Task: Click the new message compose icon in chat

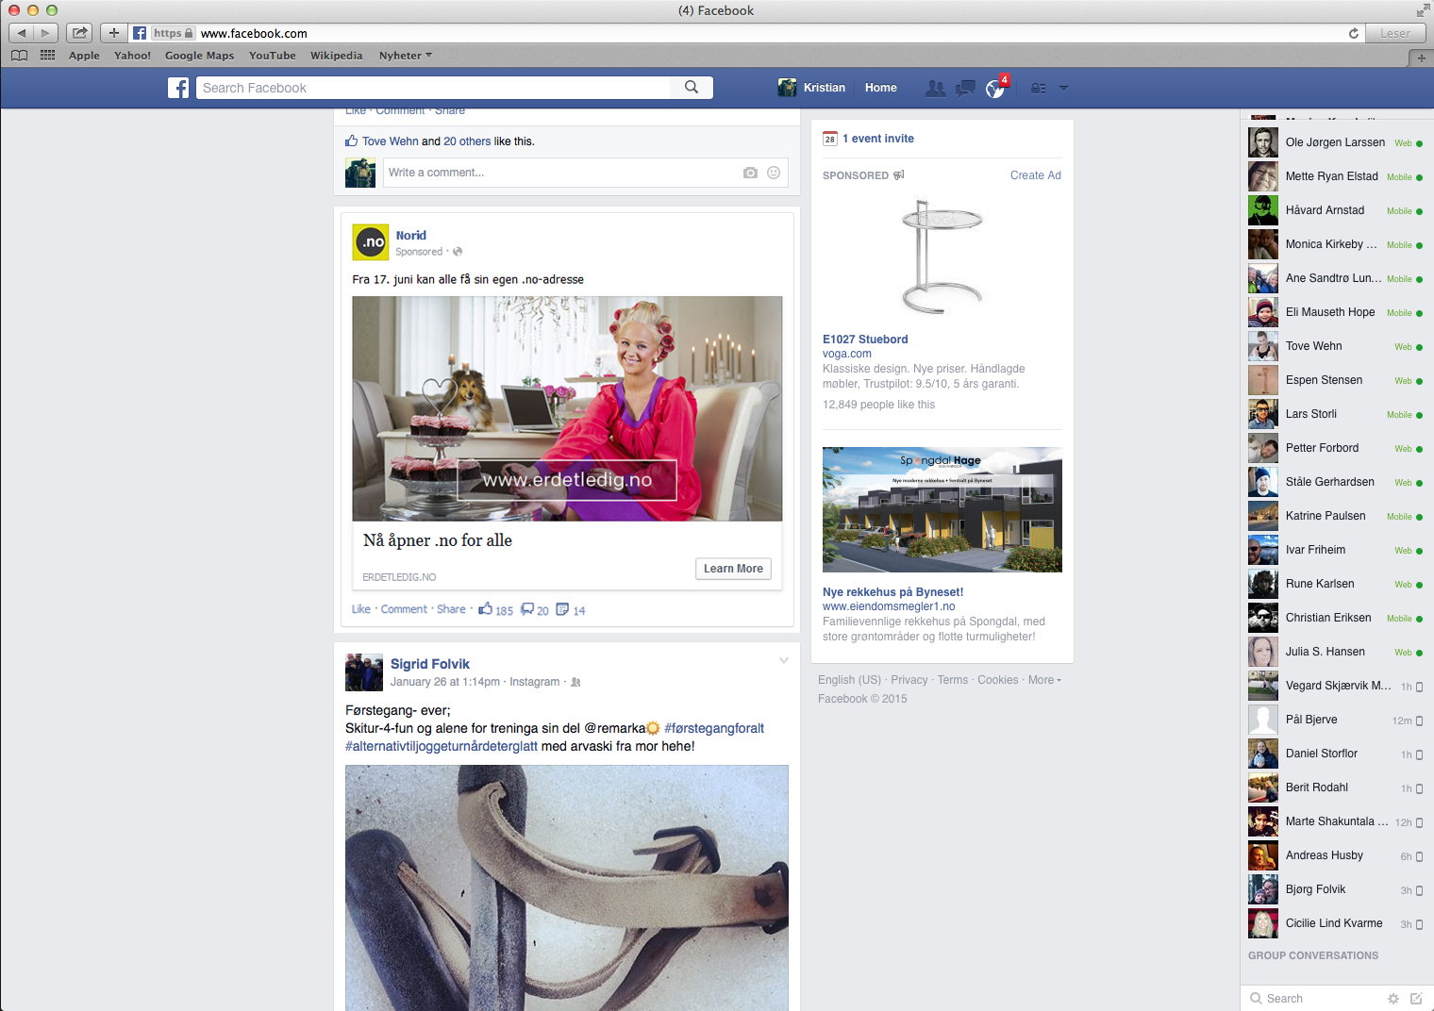Action: 1415,998
